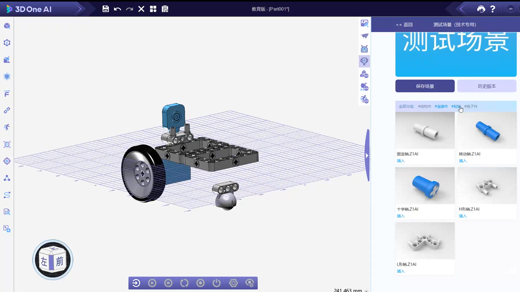Click the arrow next to the 3D One AI logo
This screenshot has width=520, height=292.
point(80,9)
